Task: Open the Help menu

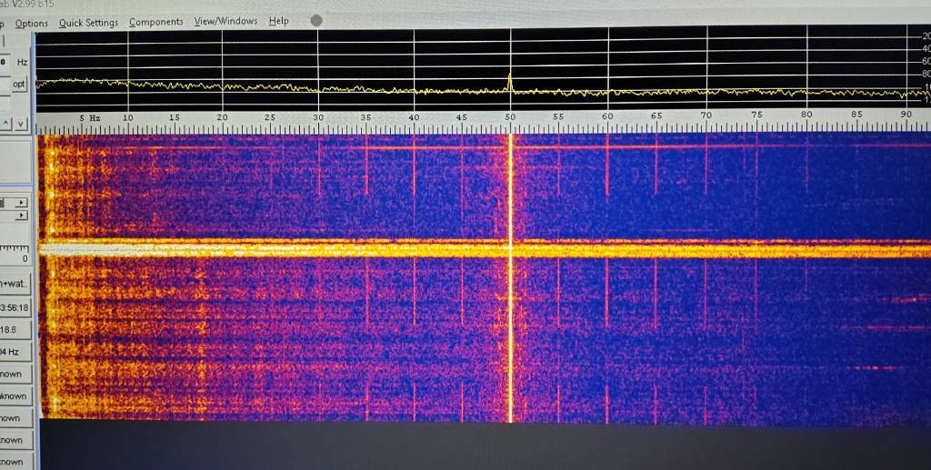Action: click(x=278, y=21)
